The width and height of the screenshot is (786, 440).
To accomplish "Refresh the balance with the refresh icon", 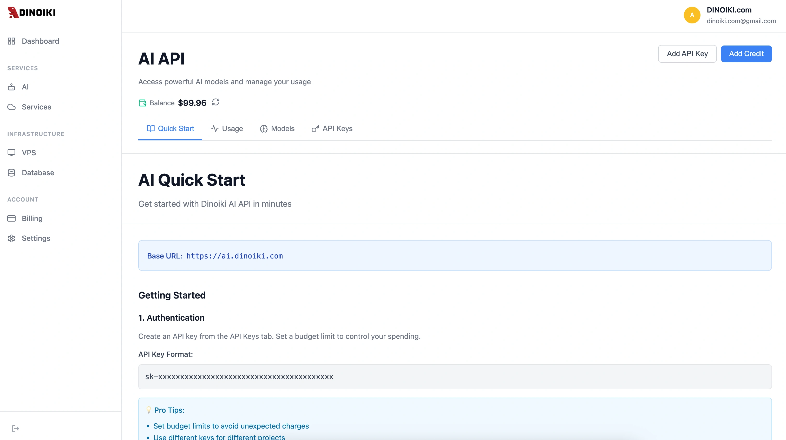I will click(x=216, y=103).
